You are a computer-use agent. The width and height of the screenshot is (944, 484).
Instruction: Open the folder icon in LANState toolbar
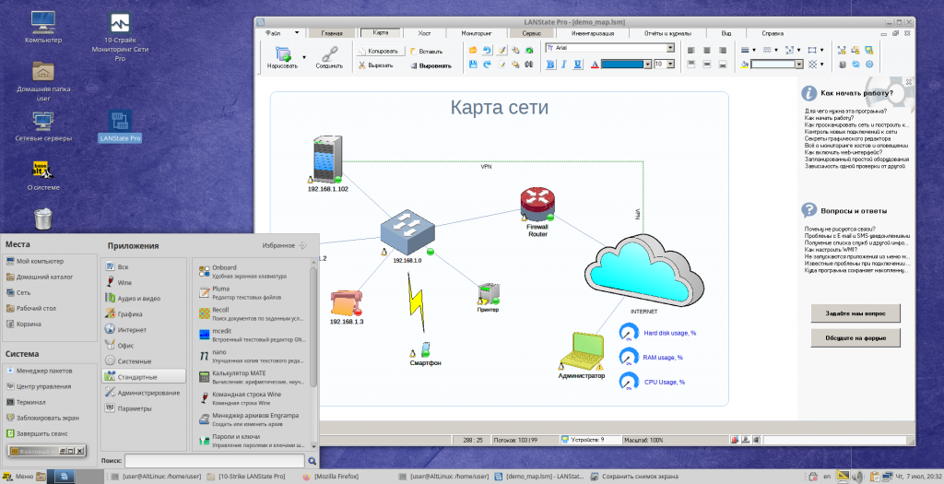click(473, 50)
